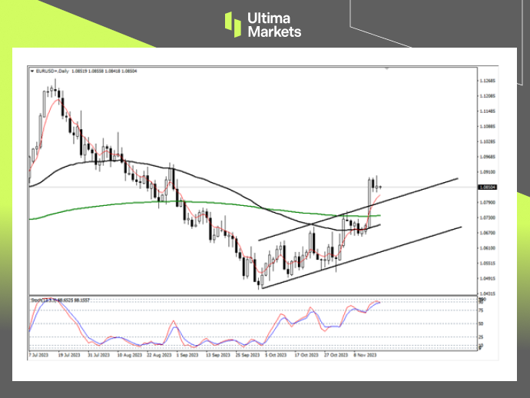Click the 8 Nov 2023 date label

366,356
